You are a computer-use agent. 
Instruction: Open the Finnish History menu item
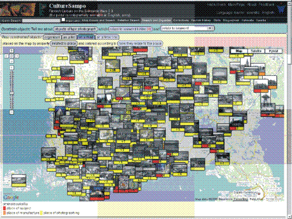tap(201, 20)
